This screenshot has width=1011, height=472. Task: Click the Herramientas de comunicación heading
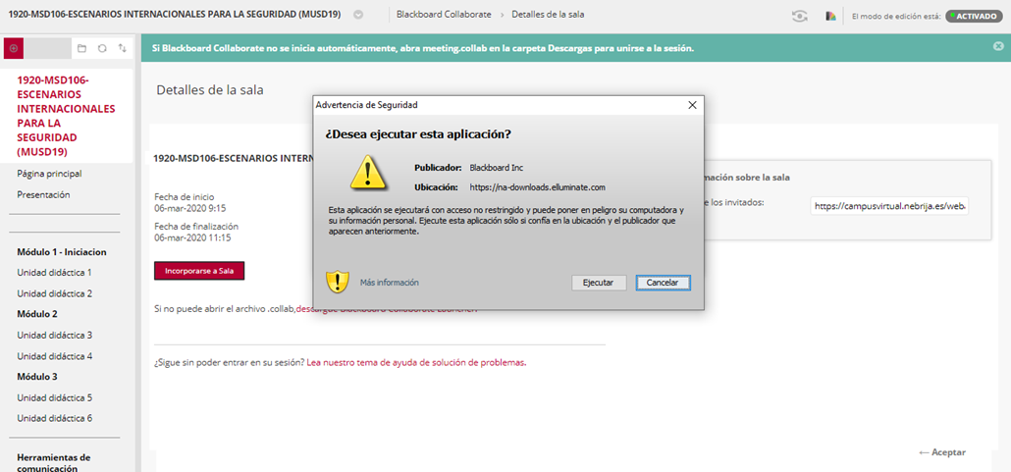click(x=54, y=462)
